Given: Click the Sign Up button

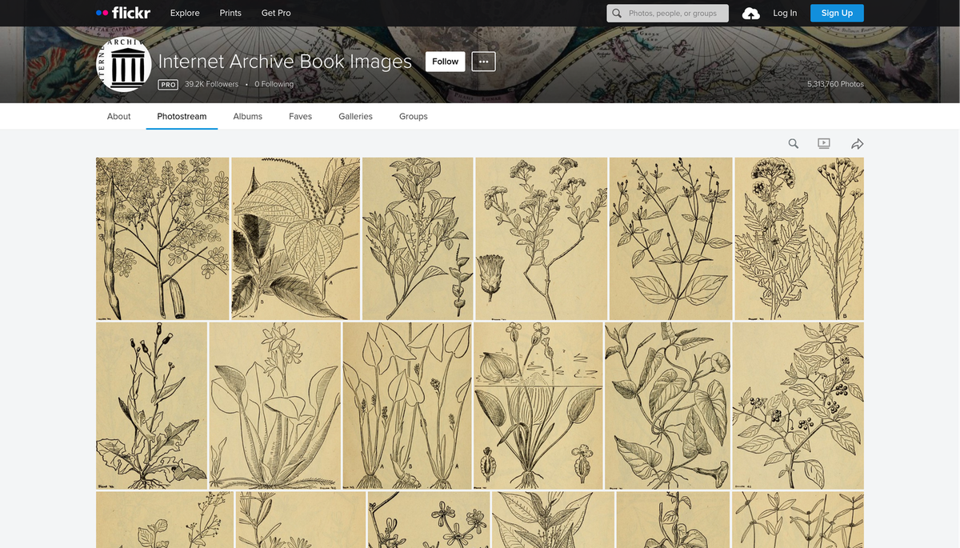Looking at the screenshot, I should click(x=836, y=13).
